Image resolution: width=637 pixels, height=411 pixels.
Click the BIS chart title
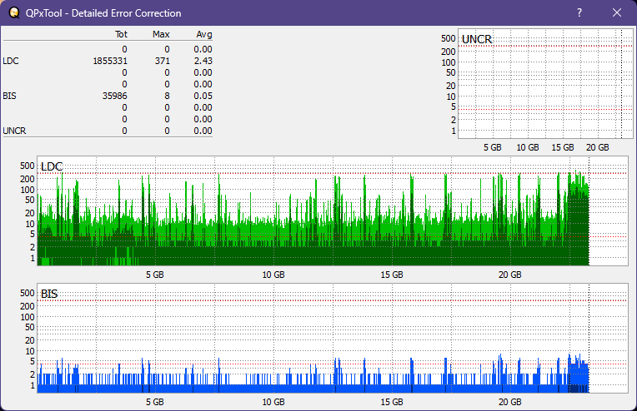[49, 294]
